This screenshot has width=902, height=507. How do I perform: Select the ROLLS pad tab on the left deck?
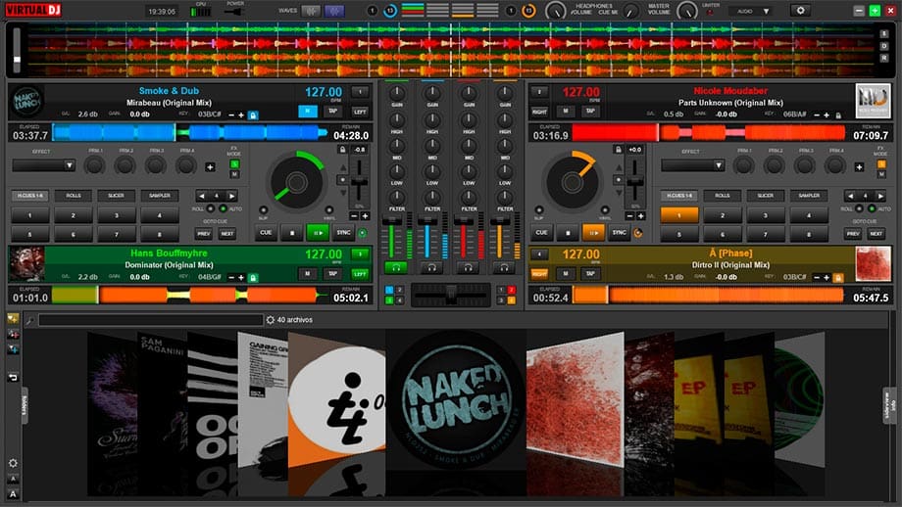point(74,196)
